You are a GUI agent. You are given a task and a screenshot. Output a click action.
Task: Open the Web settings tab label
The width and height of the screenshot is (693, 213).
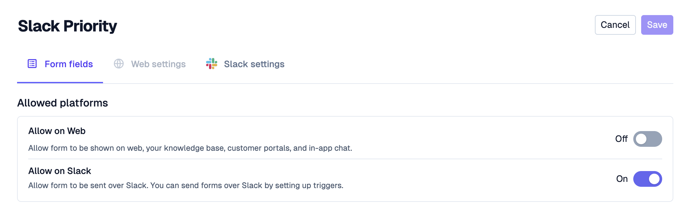tap(158, 64)
